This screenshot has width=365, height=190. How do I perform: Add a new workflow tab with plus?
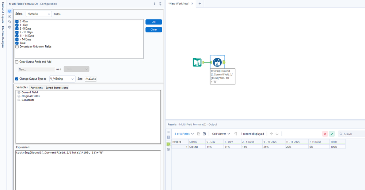click(200, 4)
